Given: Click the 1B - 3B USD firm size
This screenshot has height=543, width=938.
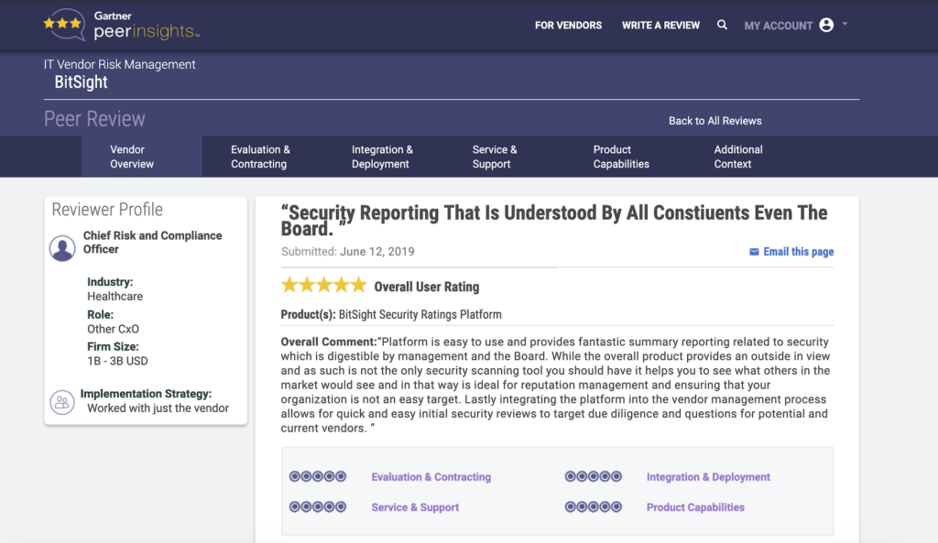Looking at the screenshot, I should 117,361.
